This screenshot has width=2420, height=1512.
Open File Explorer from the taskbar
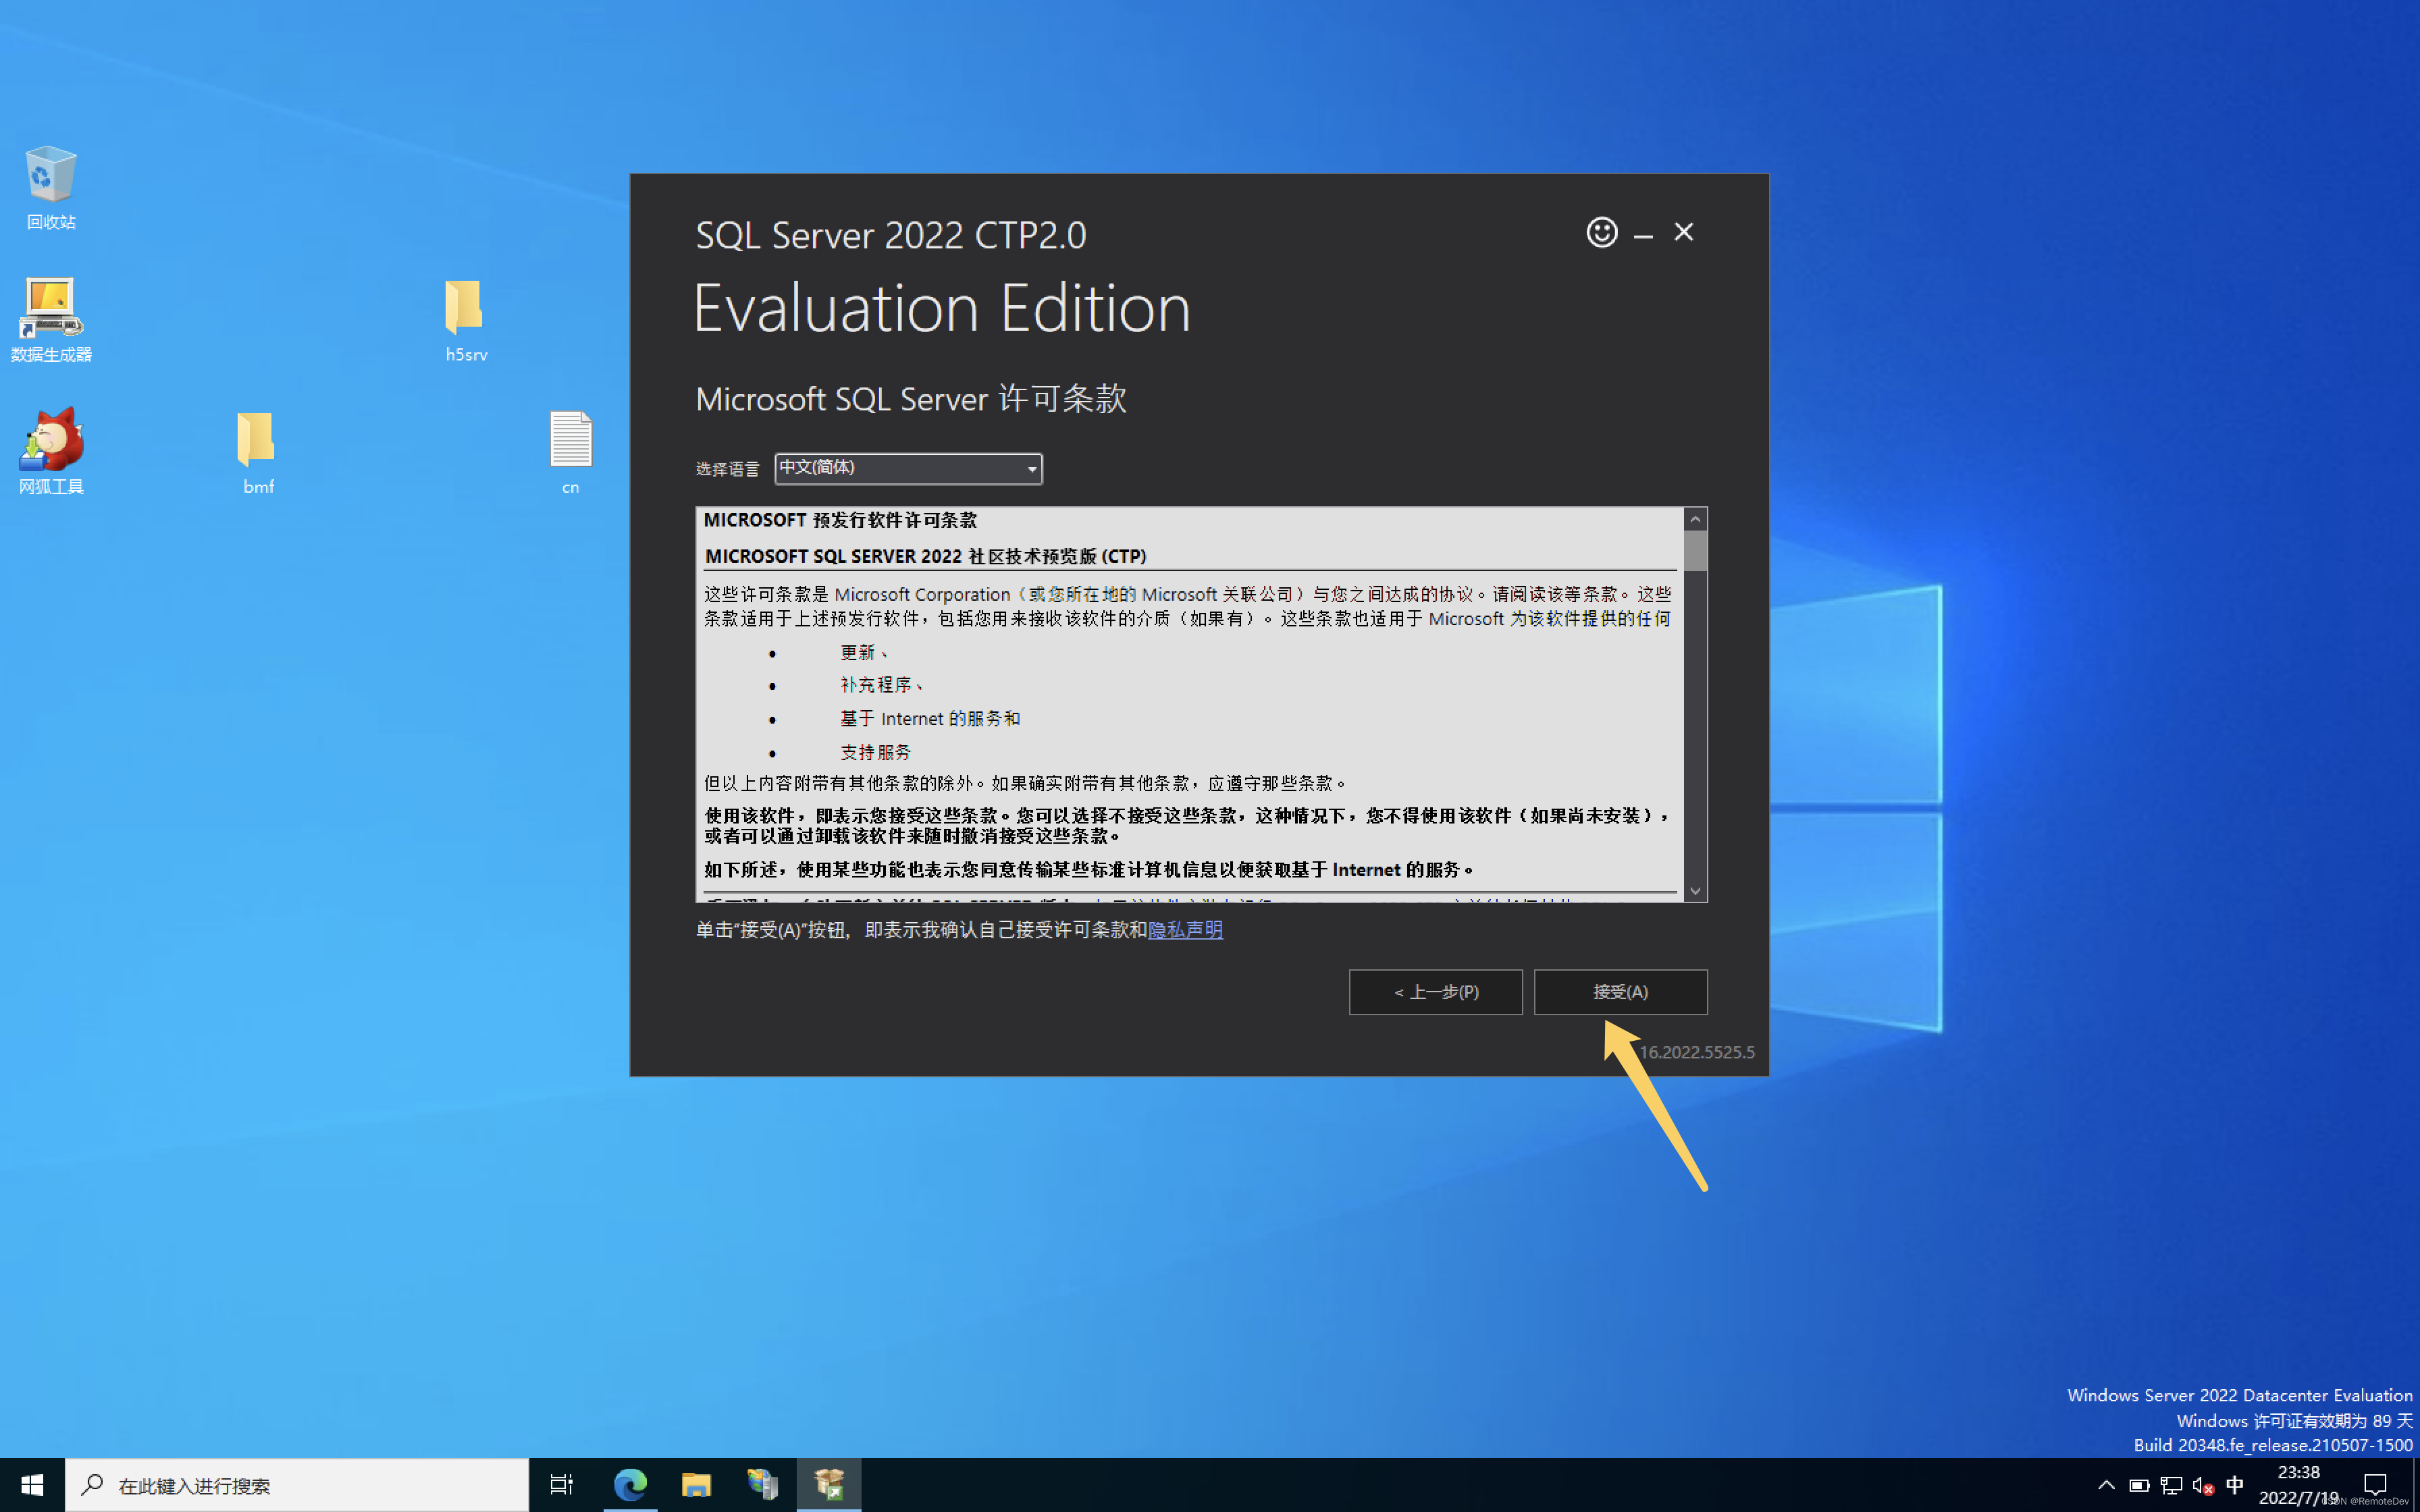[696, 1485]
